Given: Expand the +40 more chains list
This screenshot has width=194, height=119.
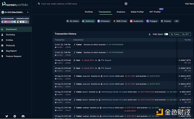Looking at the screenshot, I should [176, 21].
